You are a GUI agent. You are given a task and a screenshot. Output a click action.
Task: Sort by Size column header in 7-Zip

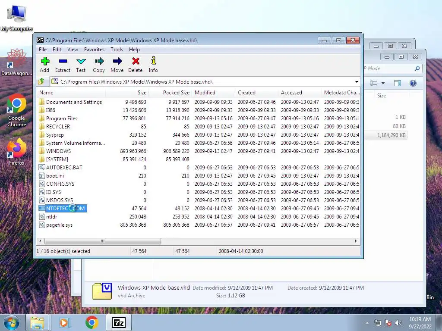pyautogui.click(x=127, y=93)
